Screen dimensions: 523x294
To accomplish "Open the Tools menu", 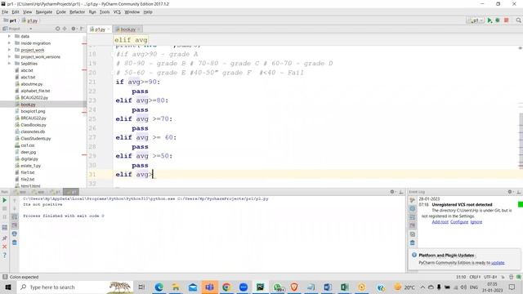I will (105, 12).
